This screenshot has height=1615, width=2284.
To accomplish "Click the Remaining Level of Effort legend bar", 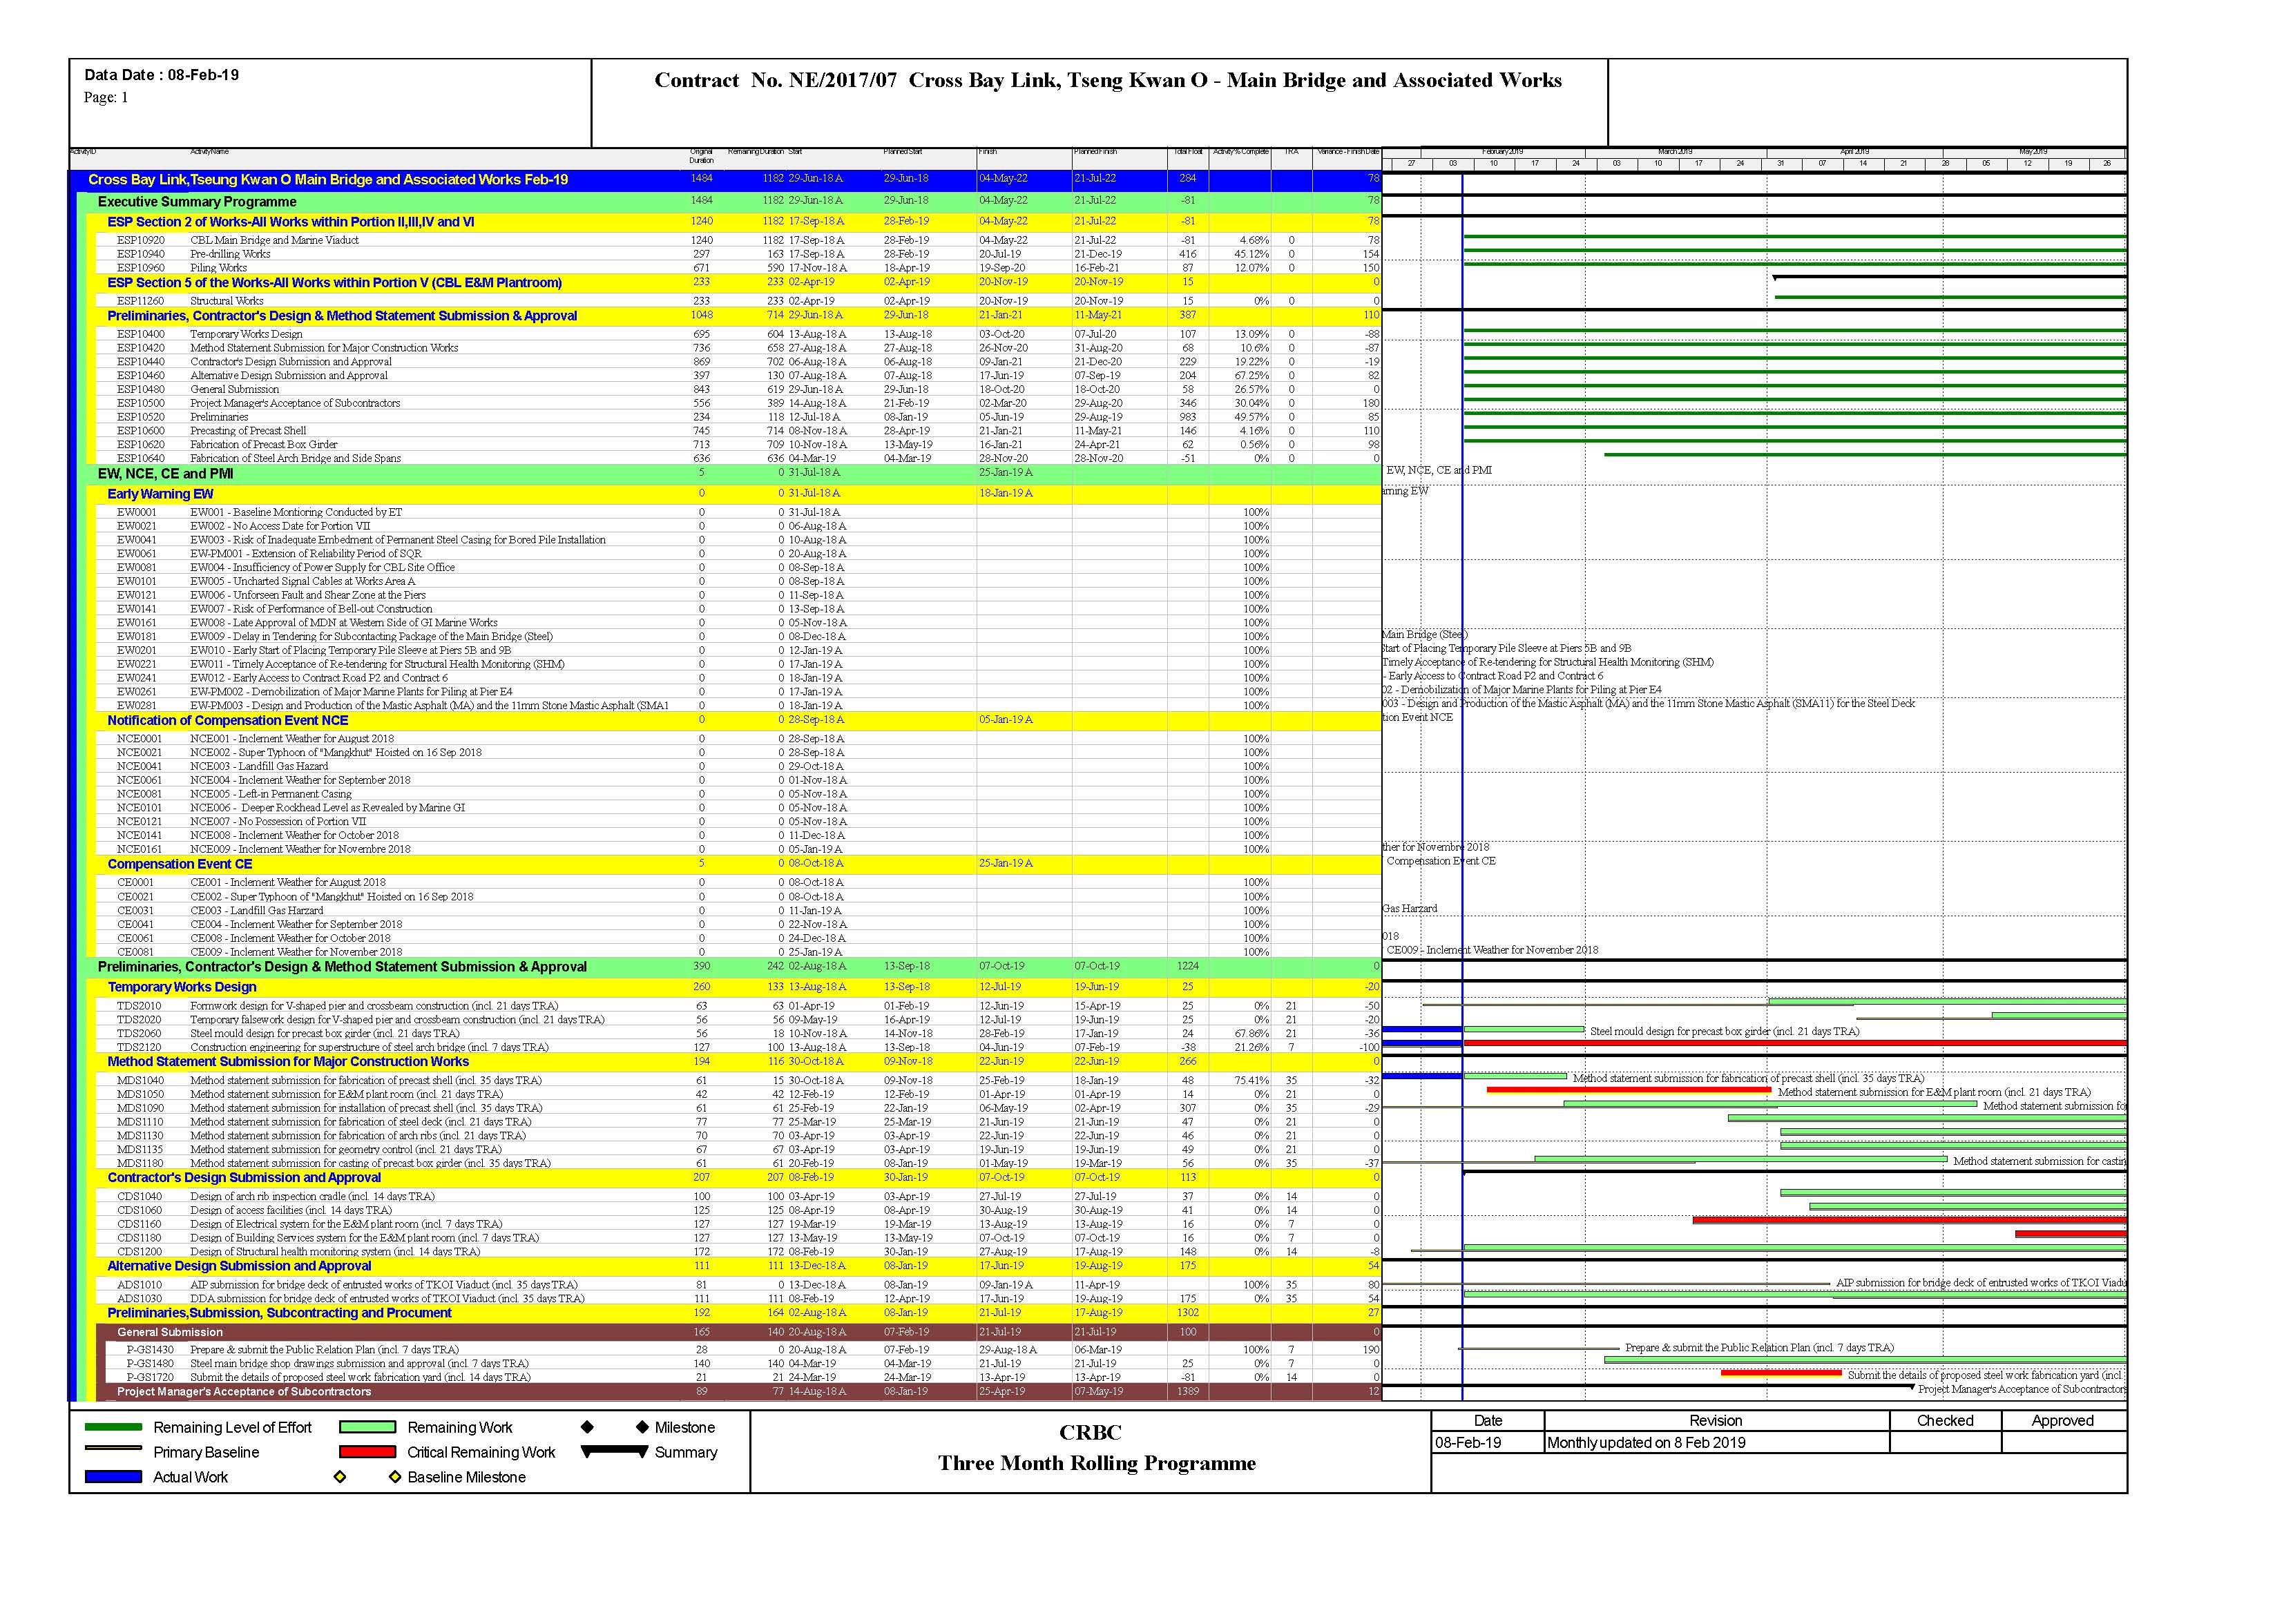I will (113, 1427).
